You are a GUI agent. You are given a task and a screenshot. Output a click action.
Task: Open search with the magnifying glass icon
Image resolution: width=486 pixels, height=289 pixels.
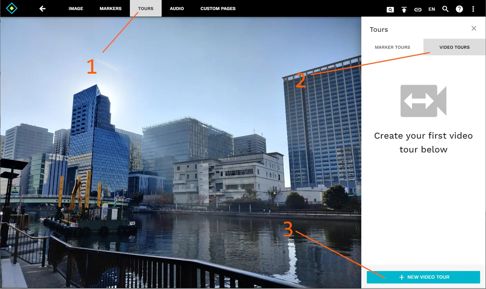pos(445,9)
